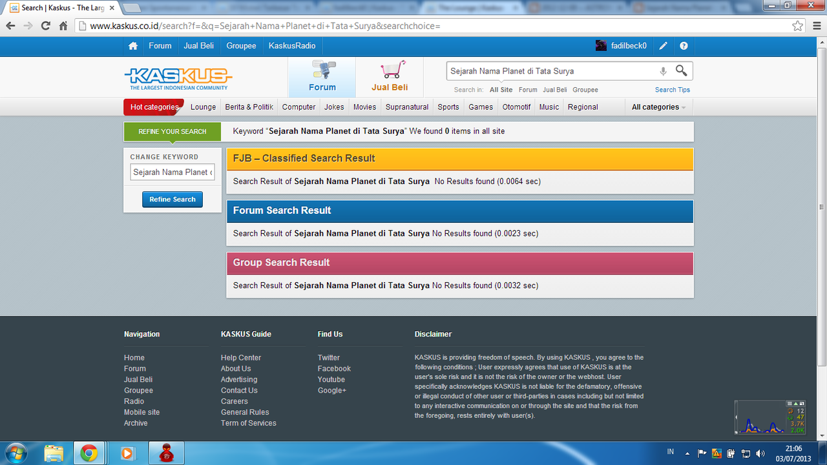Click the IN language indicator
The width and height of the screenshot is (827, 465).
[671, 452]
